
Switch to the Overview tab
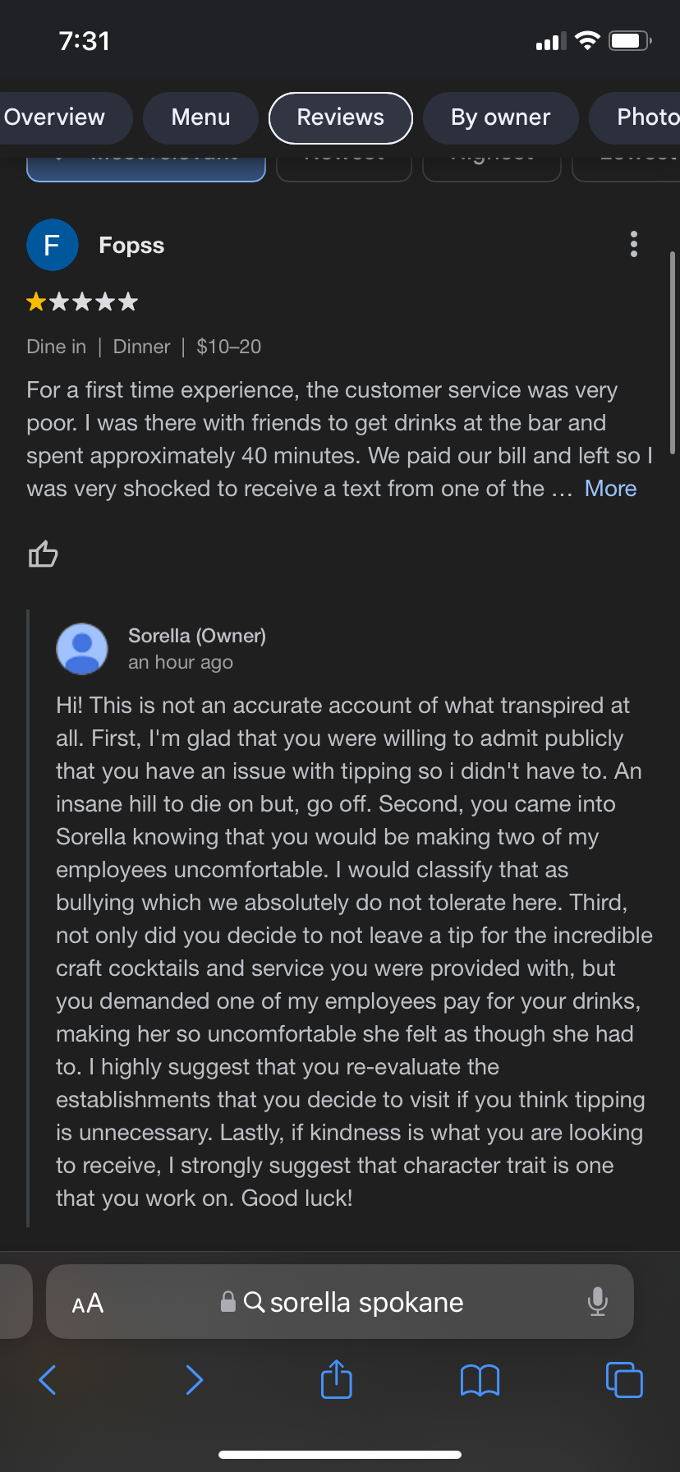56,117
